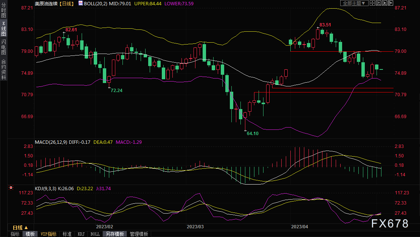
Task: Choose the 标准 template
Action: pos(67,234)
